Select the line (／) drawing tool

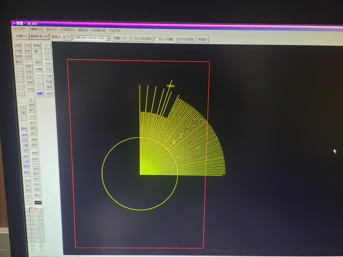pos(48,46)
